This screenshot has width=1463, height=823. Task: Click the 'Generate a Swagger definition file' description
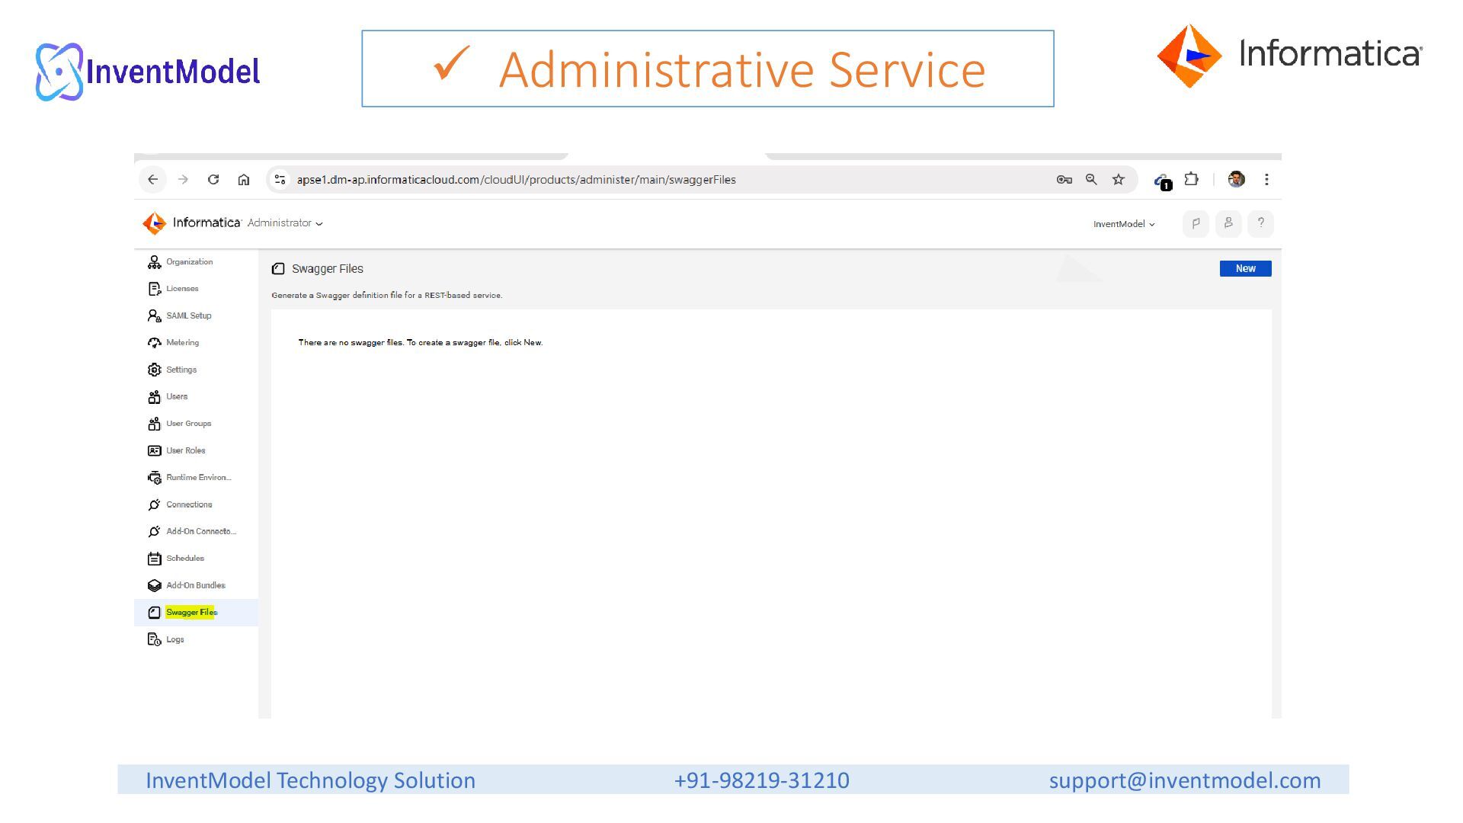click(387, 296)
